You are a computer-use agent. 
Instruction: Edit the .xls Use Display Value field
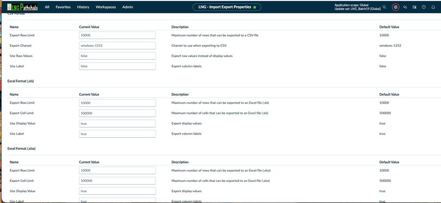(117, 124)
